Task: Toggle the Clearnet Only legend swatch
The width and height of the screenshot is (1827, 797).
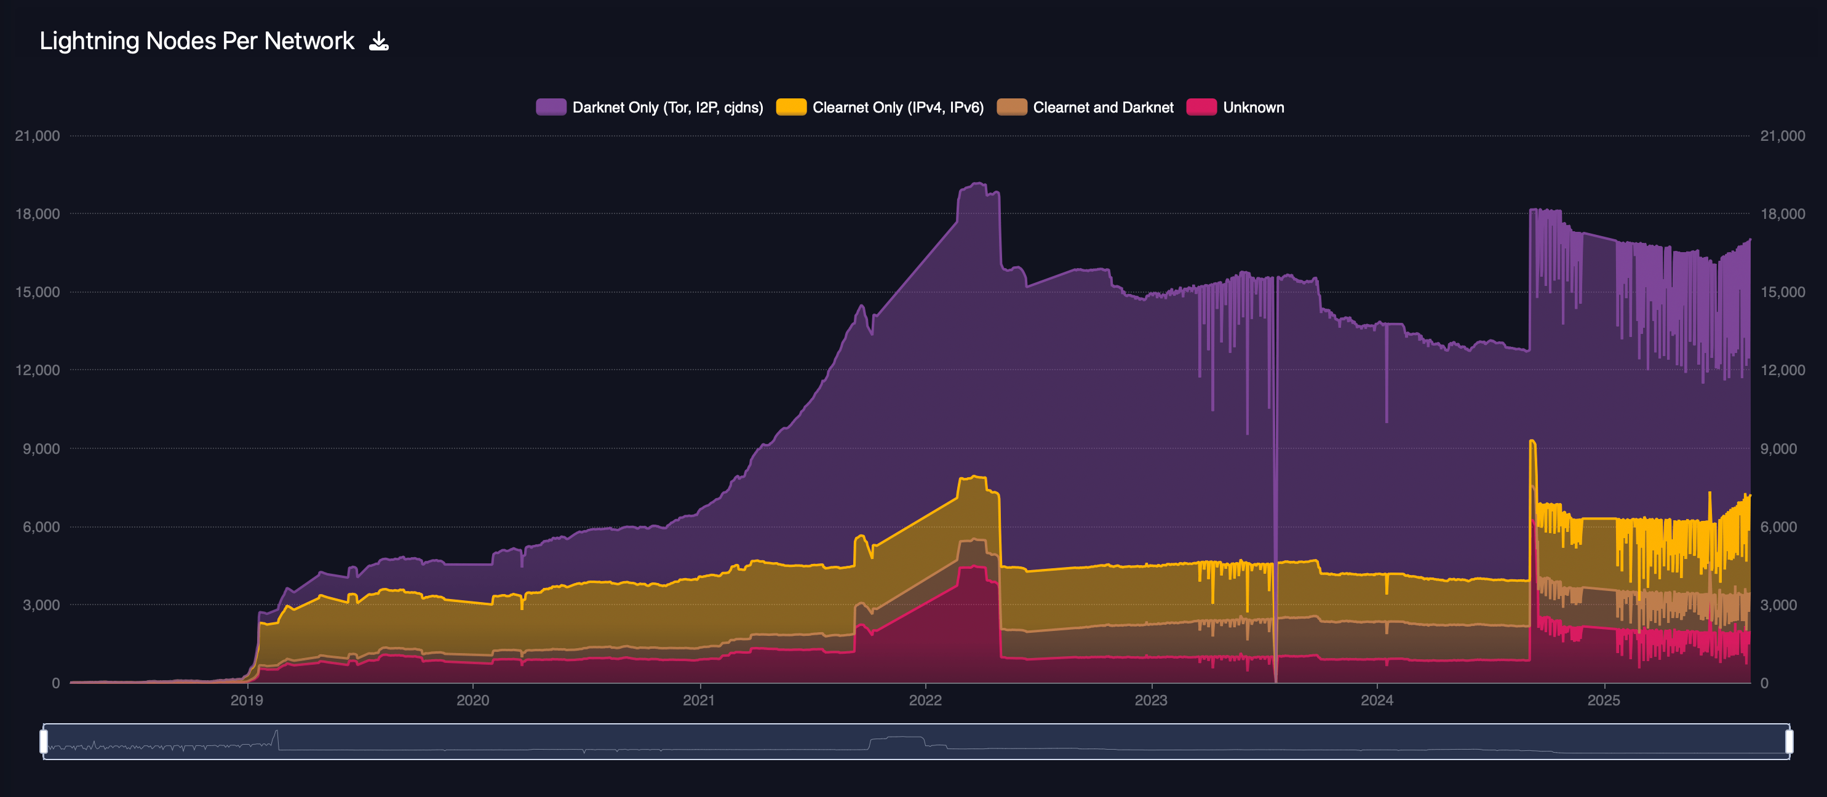Action: pyautogui.click(x=791, y=107)
